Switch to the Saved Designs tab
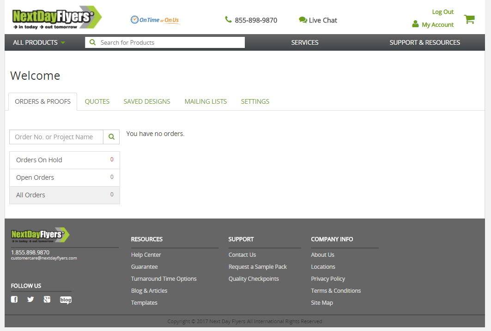Screen dimensions: 491x331 click(x=147, y=101)
